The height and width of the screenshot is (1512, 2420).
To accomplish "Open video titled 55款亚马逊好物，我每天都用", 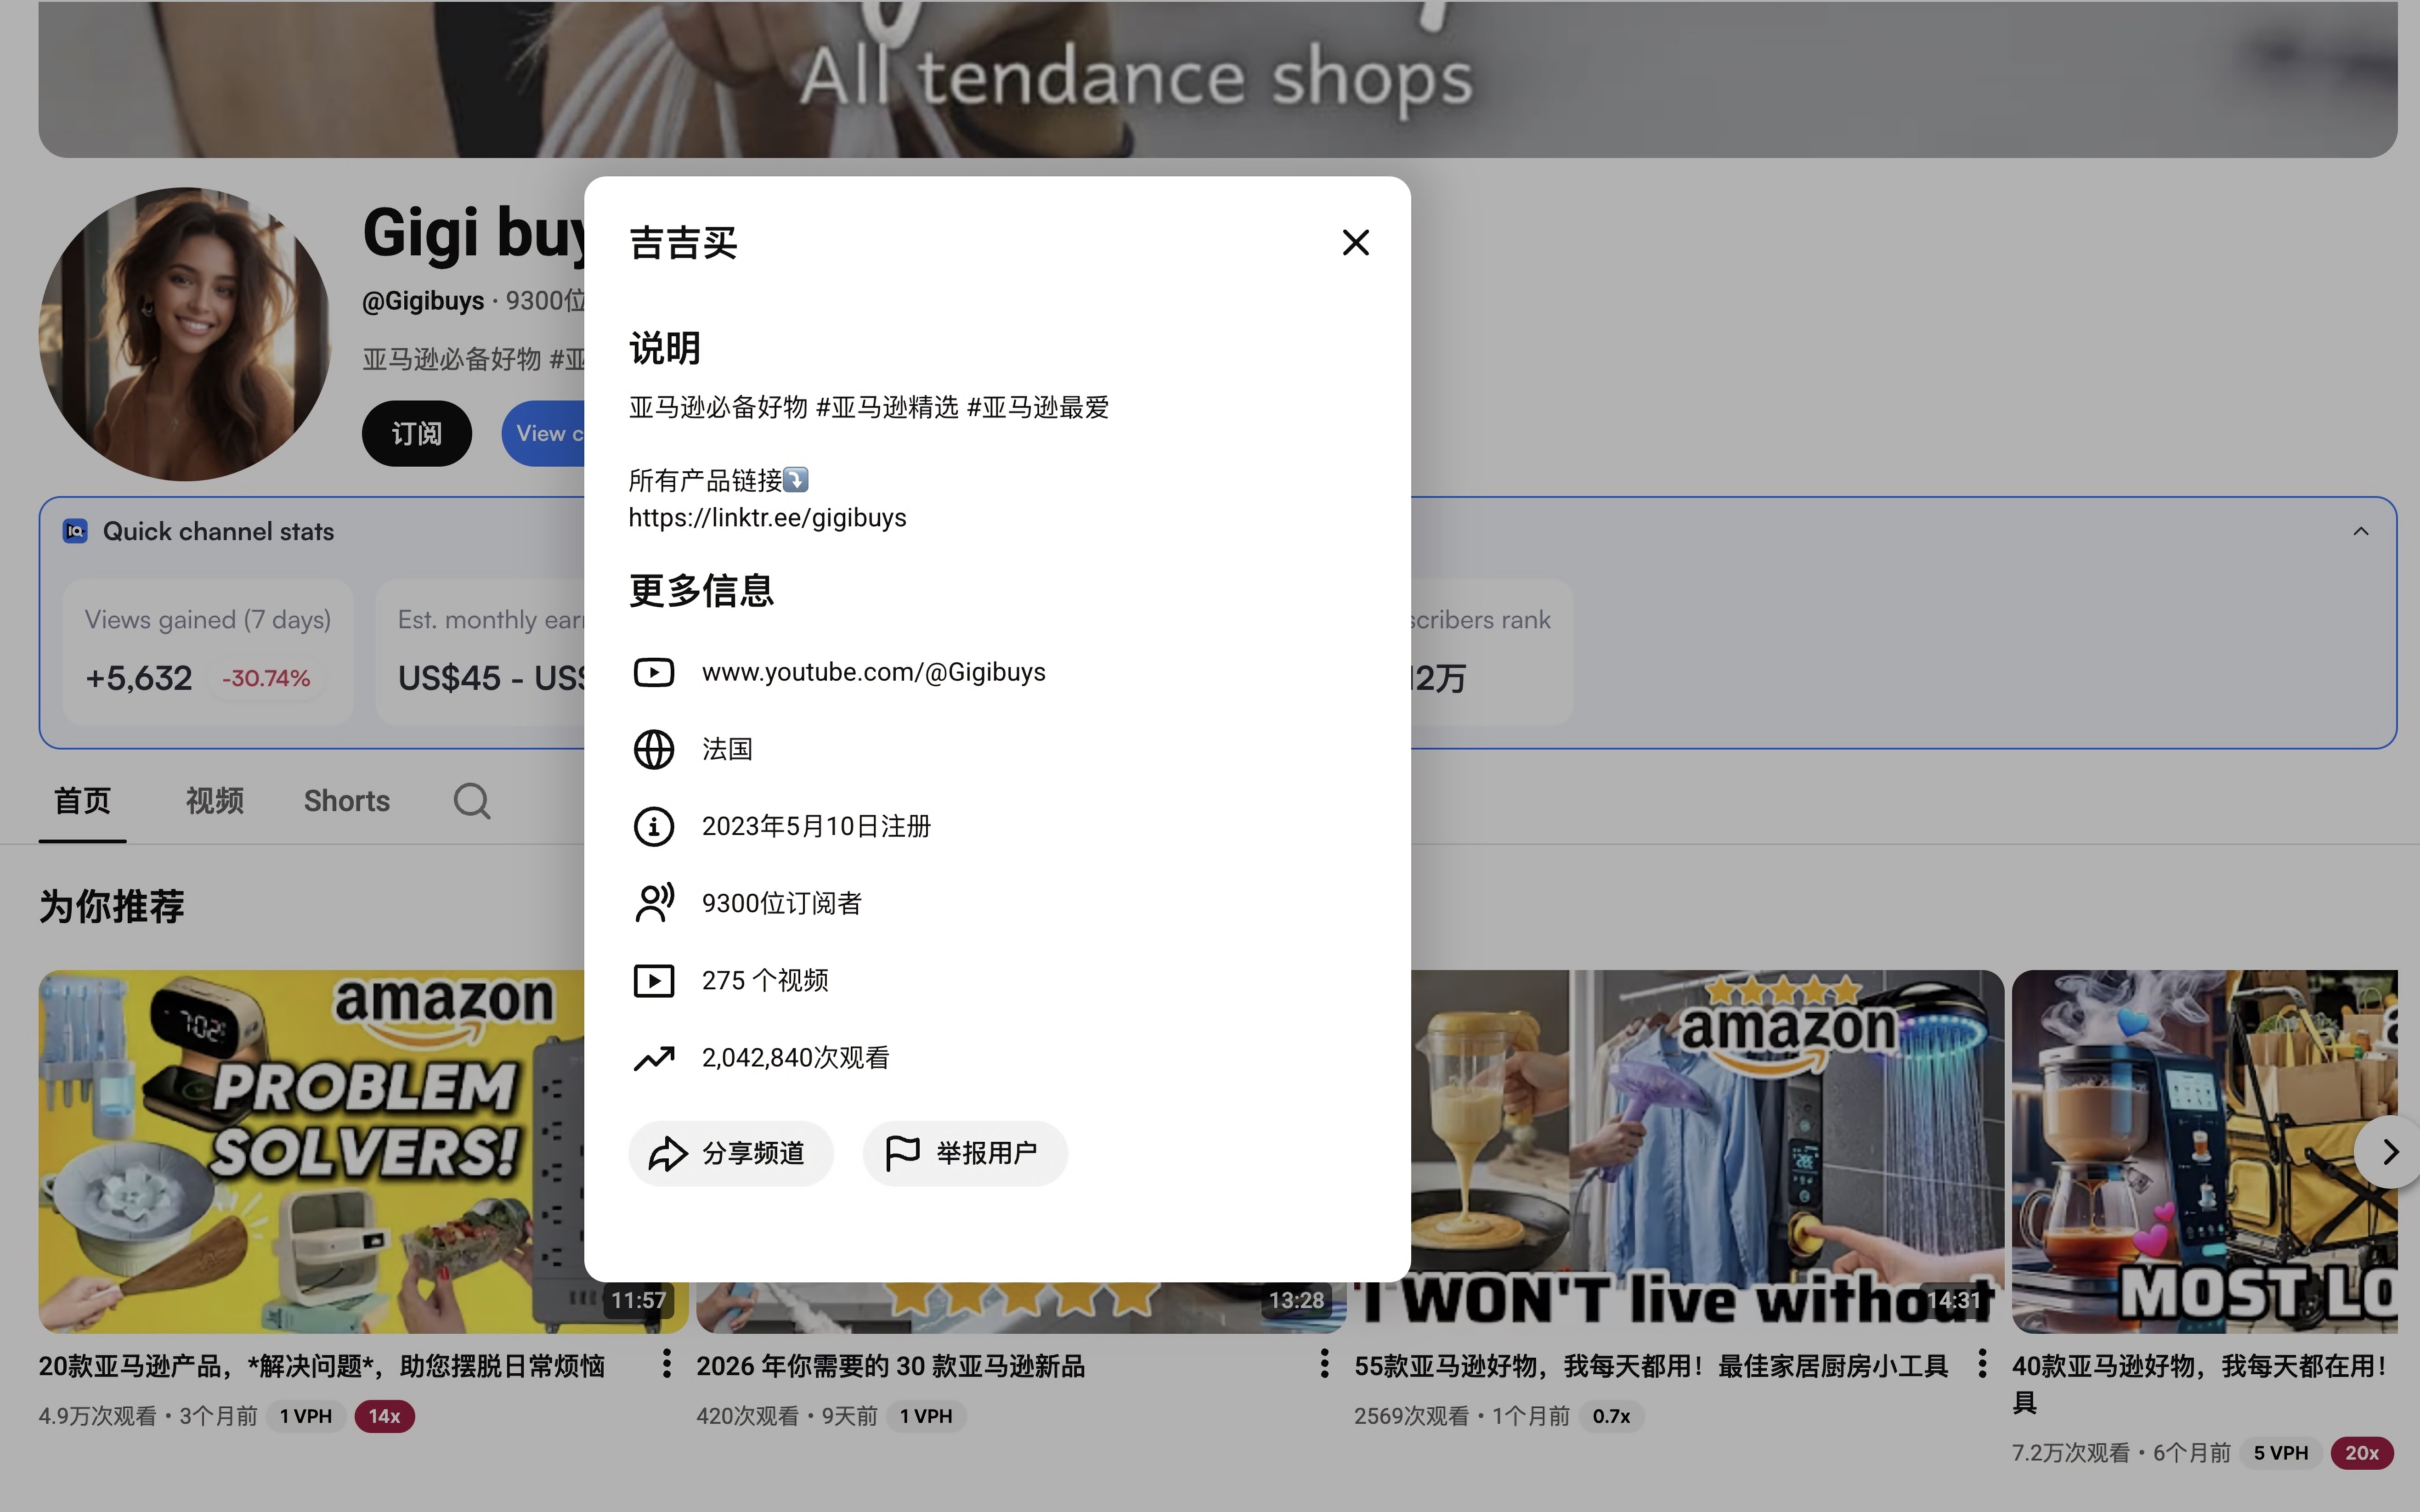I will click(x=1651, y=1366).
